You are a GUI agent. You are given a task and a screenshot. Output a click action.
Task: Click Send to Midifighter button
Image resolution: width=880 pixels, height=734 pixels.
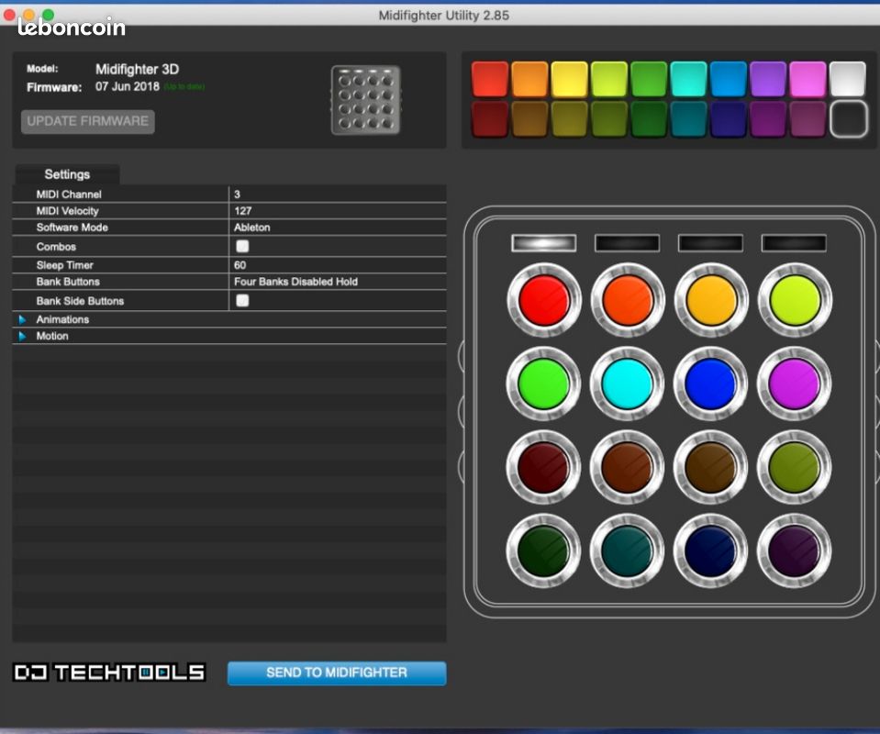pos(337,673)
